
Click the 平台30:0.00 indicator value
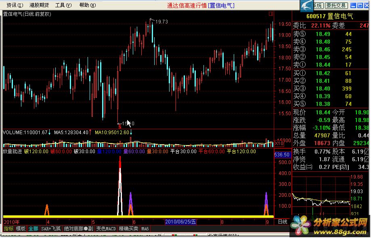click(183, 152)
